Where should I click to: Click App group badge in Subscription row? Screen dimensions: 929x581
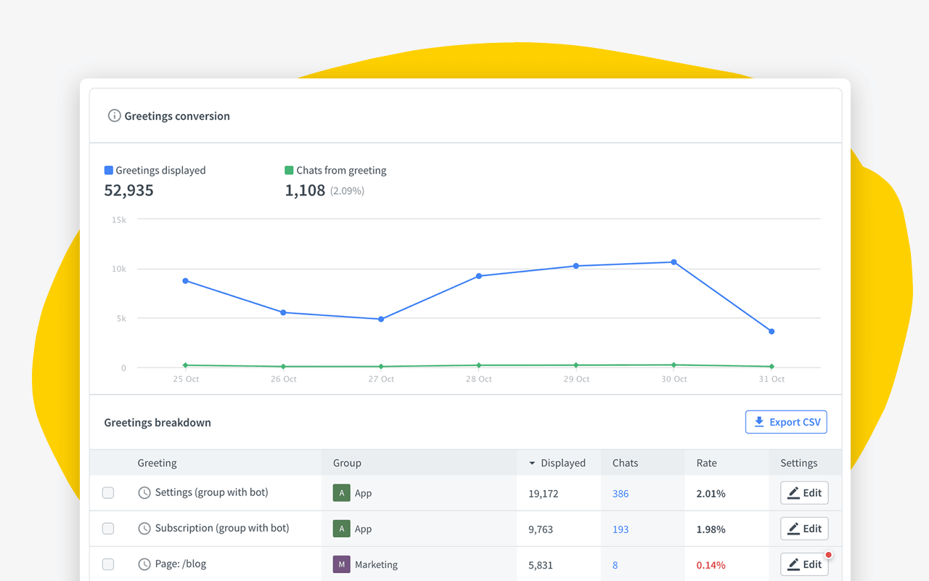pos(342,529)
